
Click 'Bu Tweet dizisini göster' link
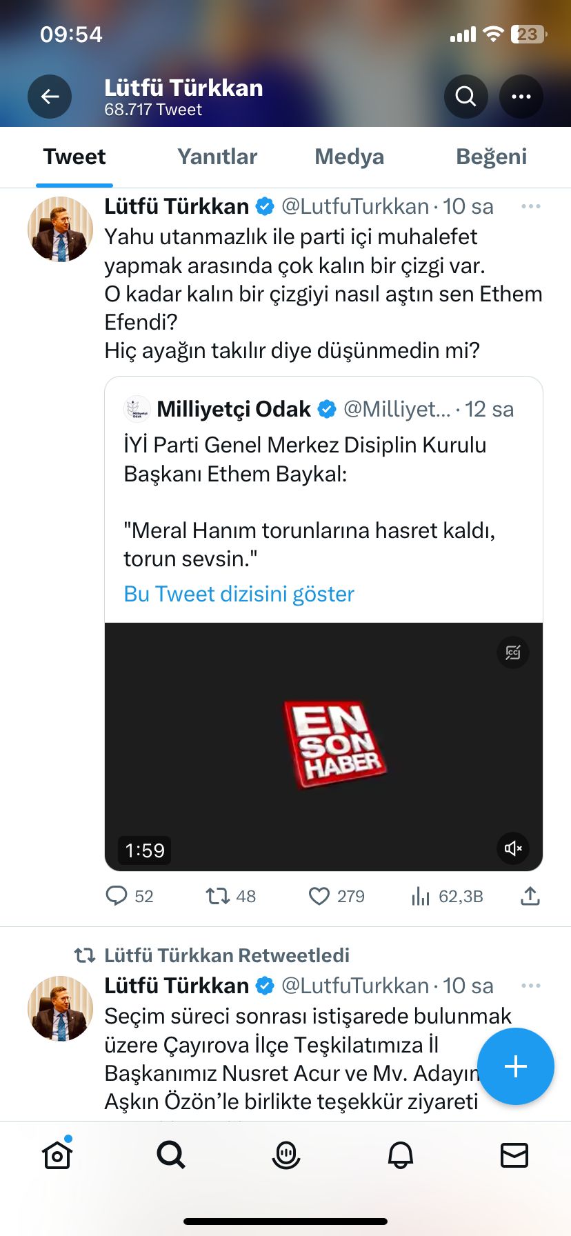[x=239, y=594]
